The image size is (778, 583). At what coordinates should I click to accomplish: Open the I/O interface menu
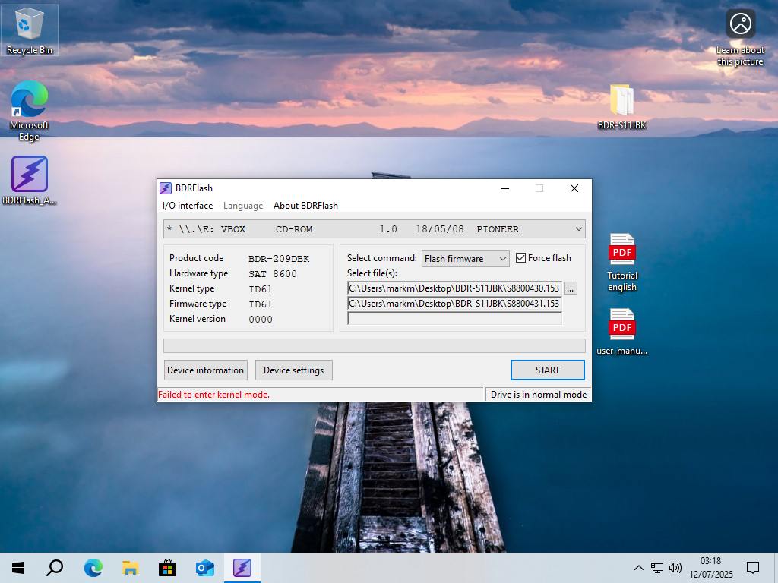pos(188,206)
